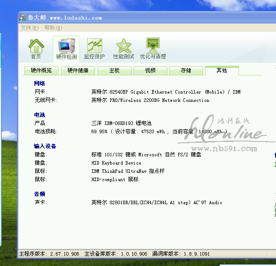
Task: Switch to the 硬件概览 tab
Action: tap(41, 71)
